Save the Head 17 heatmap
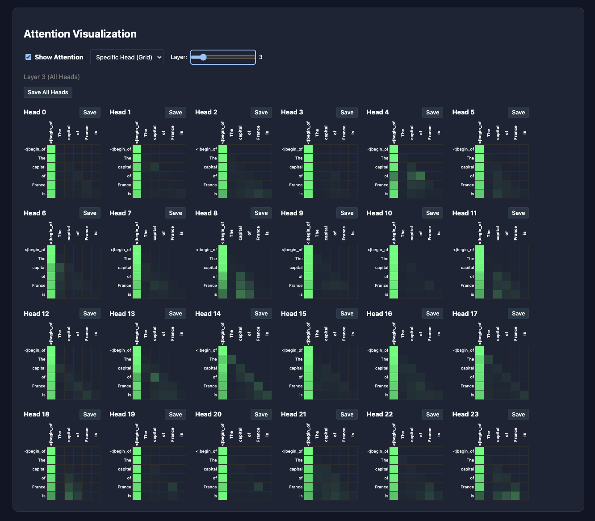The height and width of the screenshot is (521, 595). point(519,314)
